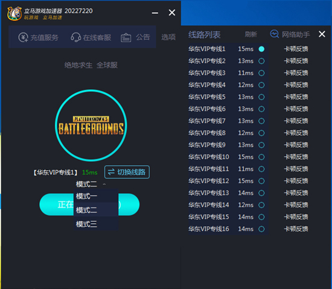Click the cyan 正在 acceleration button
Viewport: 332px width, 289px height.
coord(56,205)
